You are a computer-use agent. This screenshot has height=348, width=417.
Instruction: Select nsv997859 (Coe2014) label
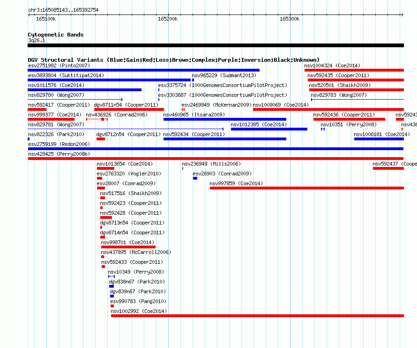click(236, 183)
